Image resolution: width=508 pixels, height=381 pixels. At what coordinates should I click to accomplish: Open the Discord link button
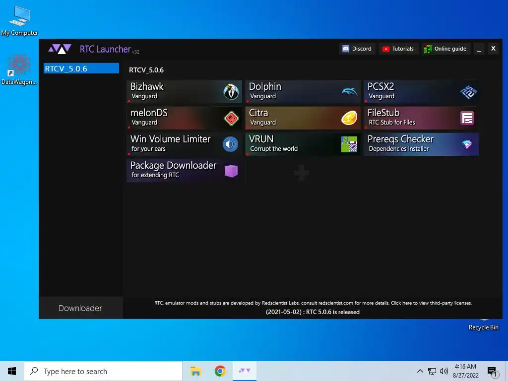(357, 49)
